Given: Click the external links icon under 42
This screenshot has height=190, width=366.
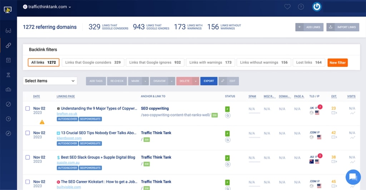Looking at the screenshot, I should point(334,137).
